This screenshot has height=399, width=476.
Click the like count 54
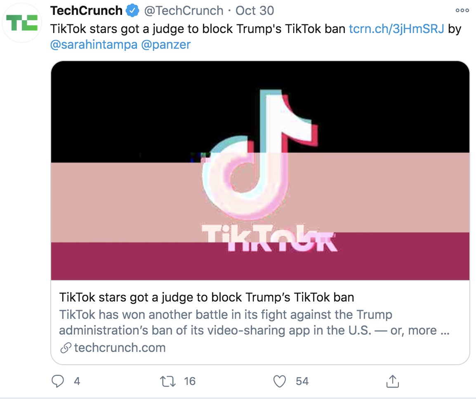pyautogui.click(x=302, y=381)
